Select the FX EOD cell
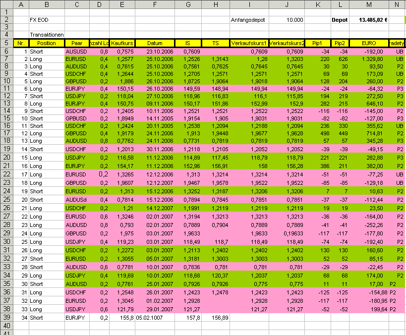Screen dimensions: 406x335 (x=46, y=20)
